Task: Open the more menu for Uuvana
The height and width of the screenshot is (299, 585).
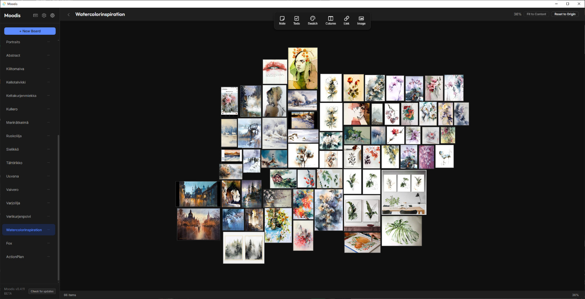Action: (x=48, y=176)
